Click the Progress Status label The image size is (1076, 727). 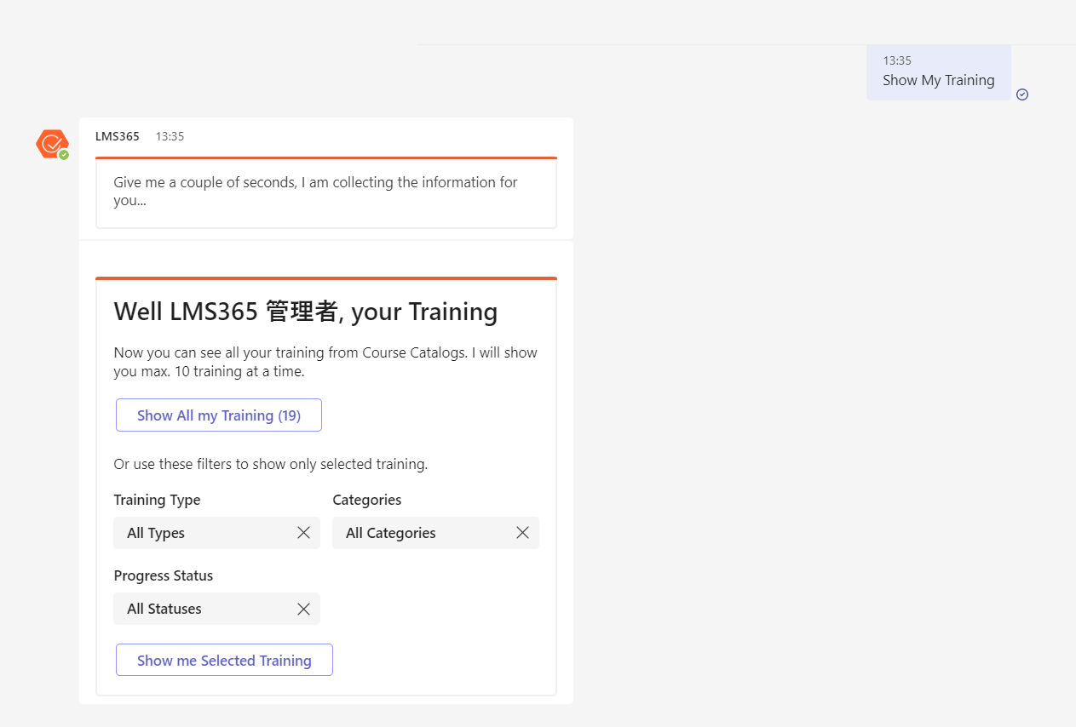(x=164, y=575)
